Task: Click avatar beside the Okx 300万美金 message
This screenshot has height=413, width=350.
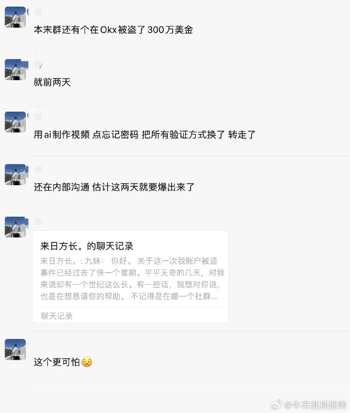Action: [15, 17]
